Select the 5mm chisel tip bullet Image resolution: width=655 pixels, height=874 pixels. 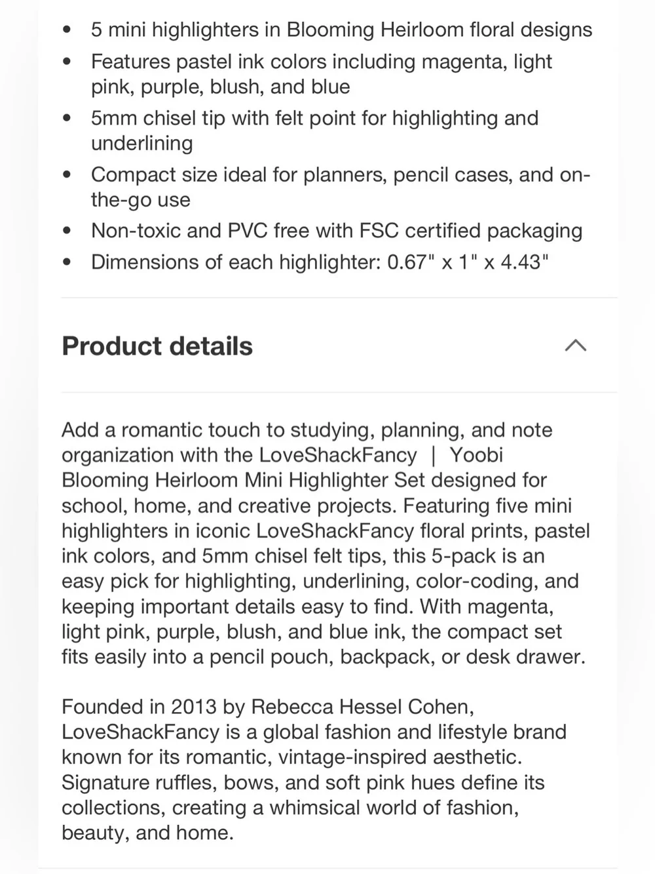click(314, 130)
